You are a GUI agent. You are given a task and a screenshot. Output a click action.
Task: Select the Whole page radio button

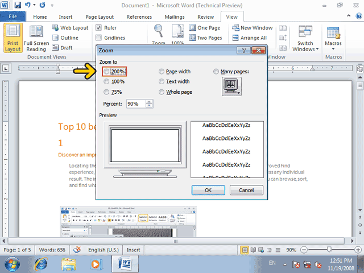[x=162, y=92]
